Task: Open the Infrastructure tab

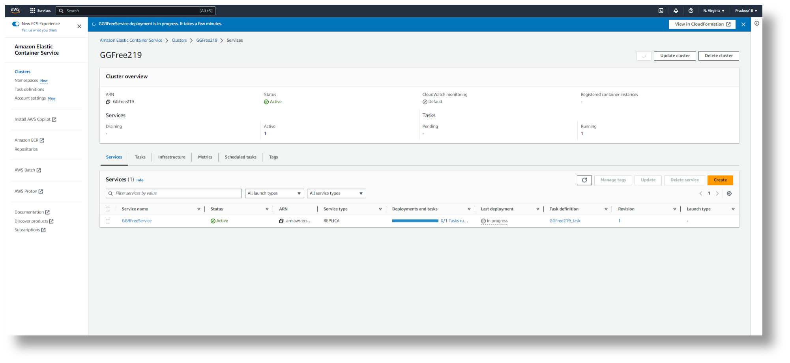Action: coord(172,157)
